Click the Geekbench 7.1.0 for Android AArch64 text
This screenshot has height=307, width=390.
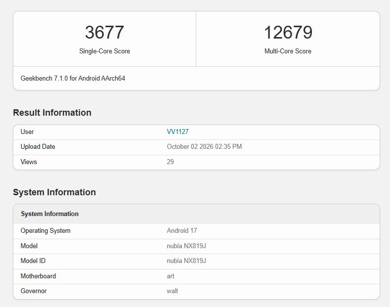point(73,79)
